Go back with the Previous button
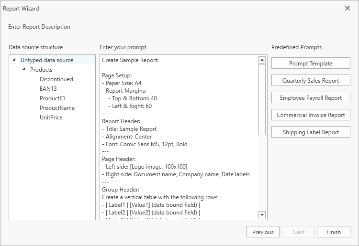Image resolution: width=359 pixels, height=246 pixels. [x=263, y=232]
